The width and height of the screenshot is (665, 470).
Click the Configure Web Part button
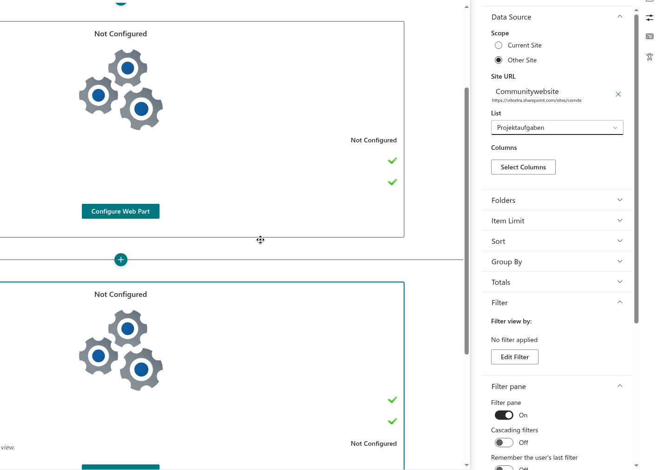120,211
